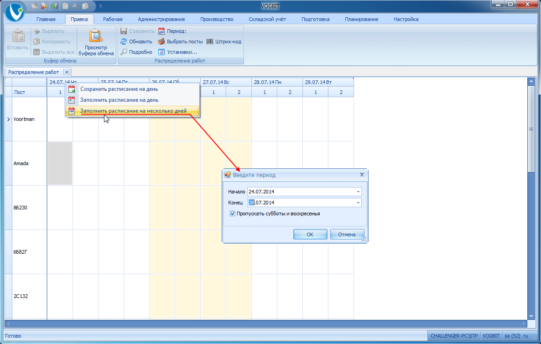The image size is (541, 344).
Task: Select the 6Б82Г post row
Action: (29, 251)
